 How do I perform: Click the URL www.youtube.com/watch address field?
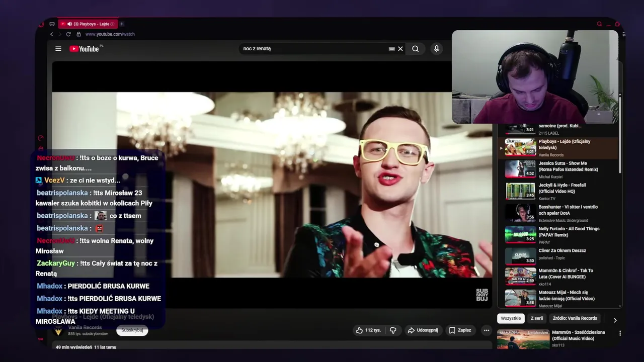(110, 34)
